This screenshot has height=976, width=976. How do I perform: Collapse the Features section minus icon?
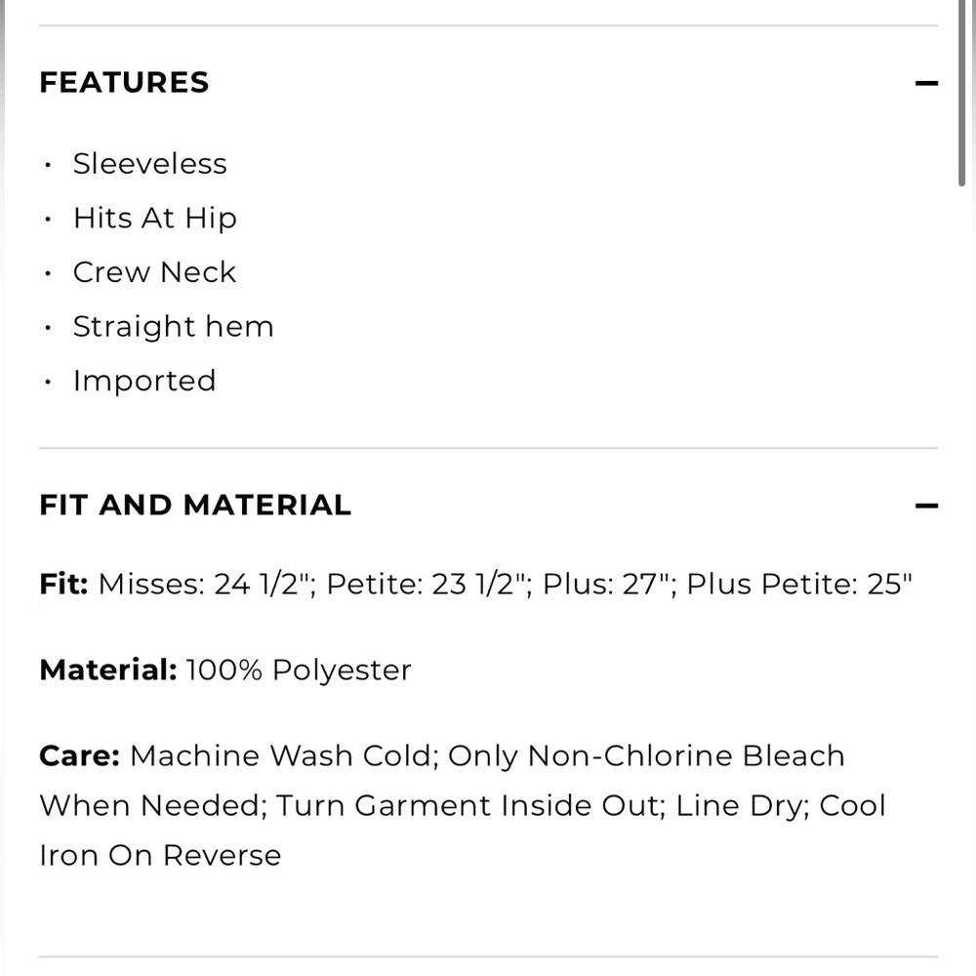[x=926, y=84]
